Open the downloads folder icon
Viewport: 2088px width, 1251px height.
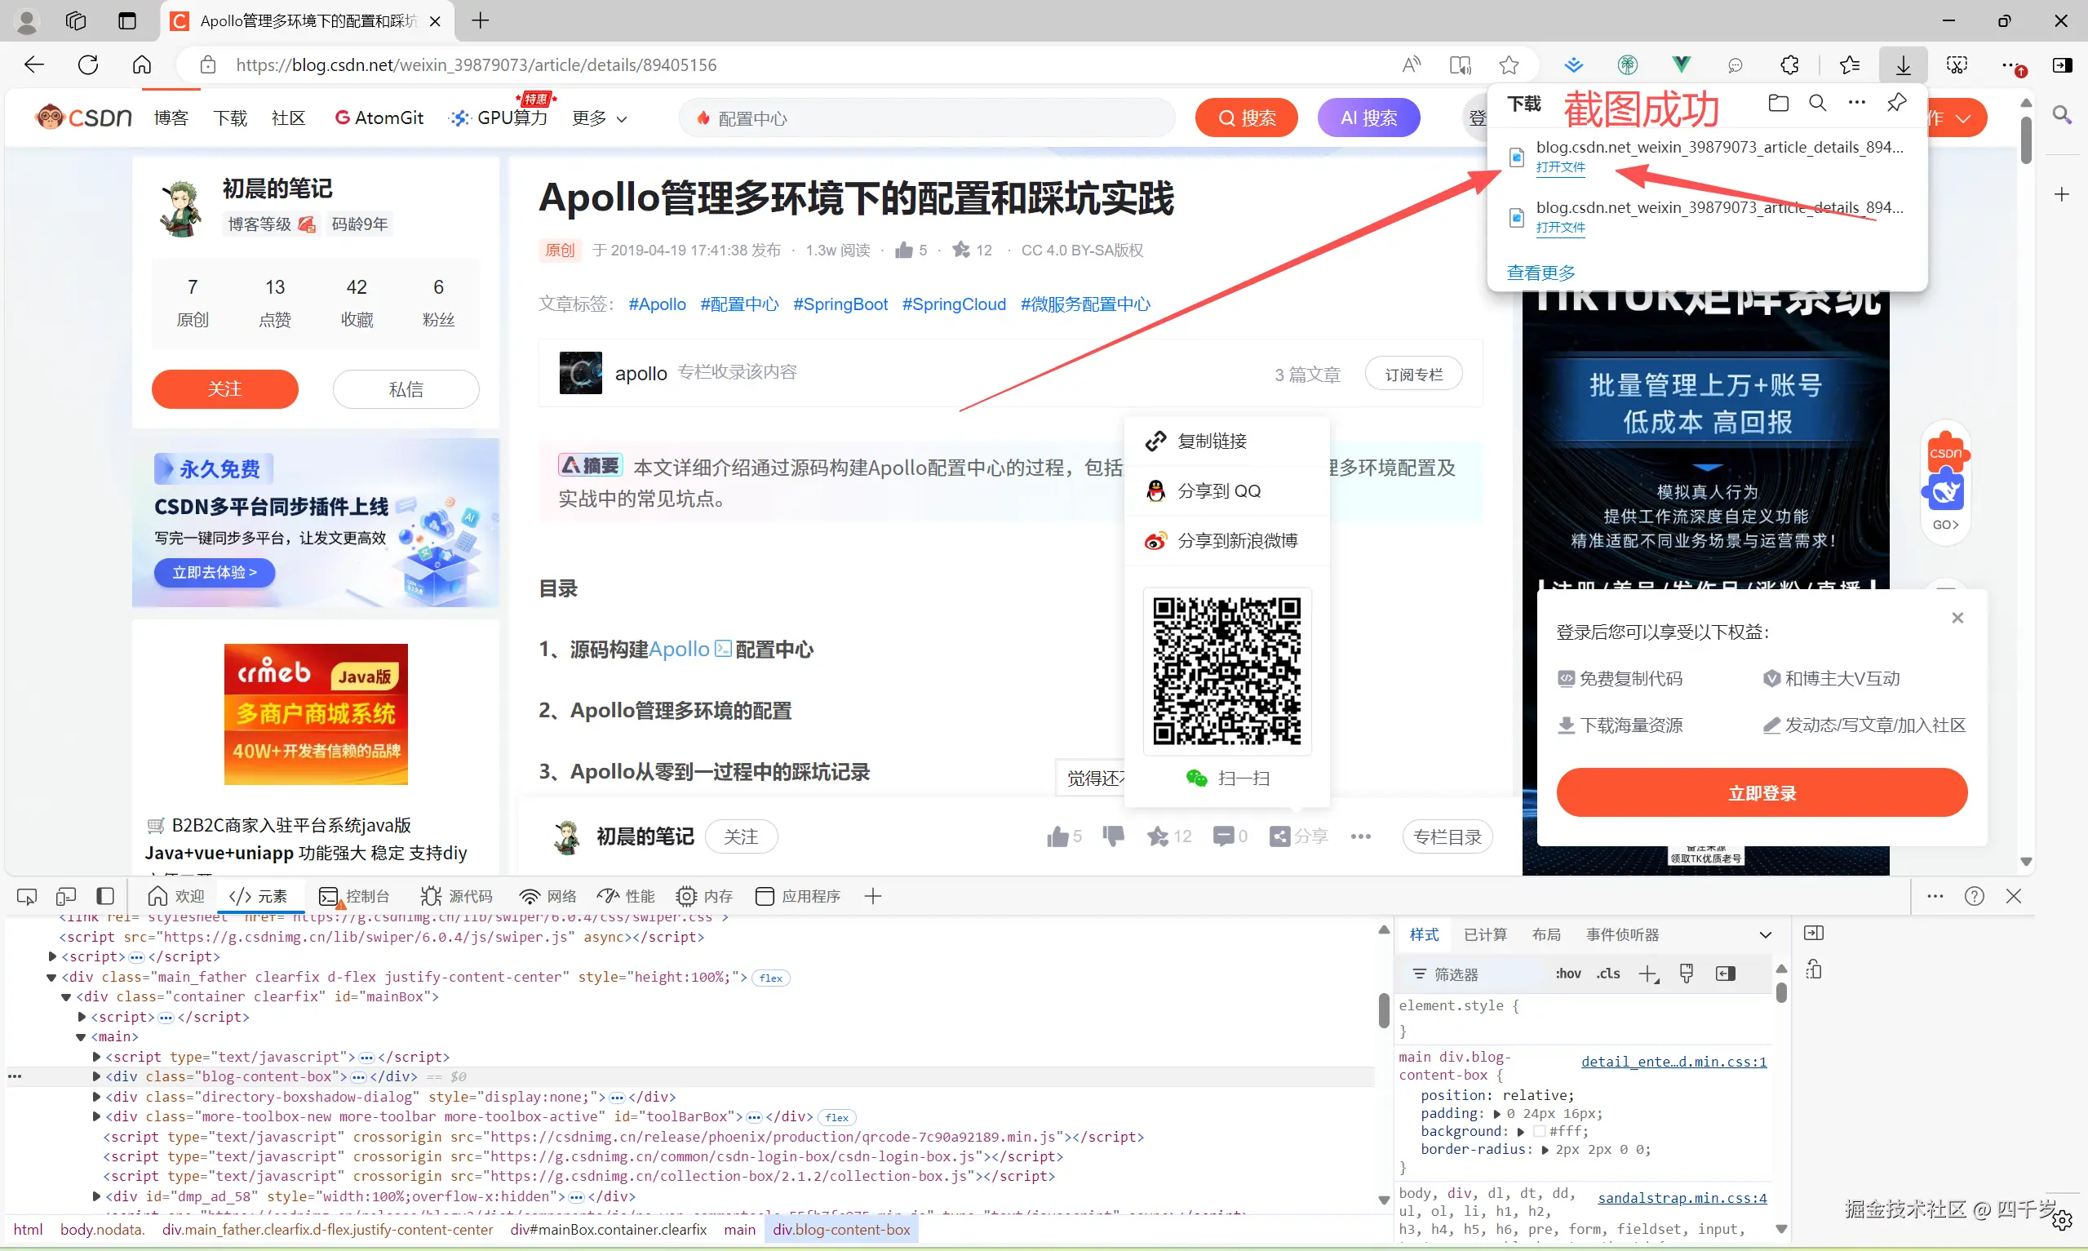pos(1780,103)
